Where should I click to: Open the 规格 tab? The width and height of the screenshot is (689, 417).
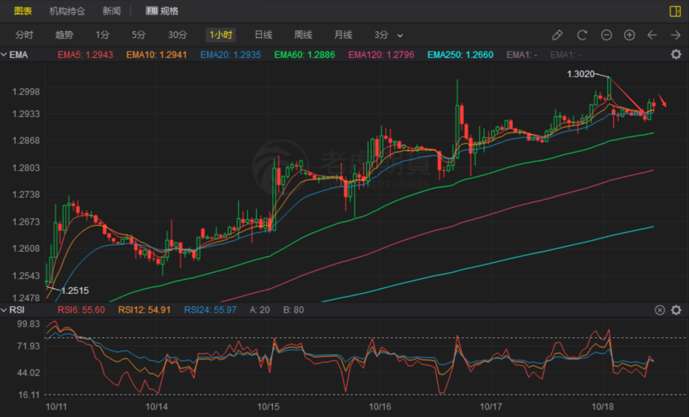pyautogui.click(x=170, y=11)
